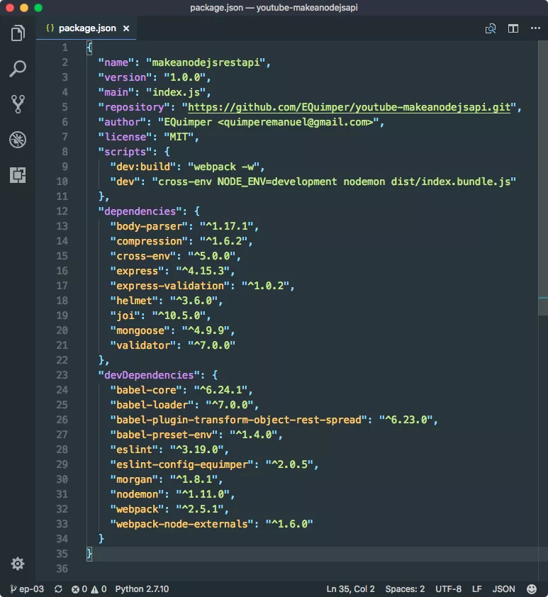This screenshot has height=597, width=548.
Task: Open the Search view in activity bar
Action: click(18, 69)
